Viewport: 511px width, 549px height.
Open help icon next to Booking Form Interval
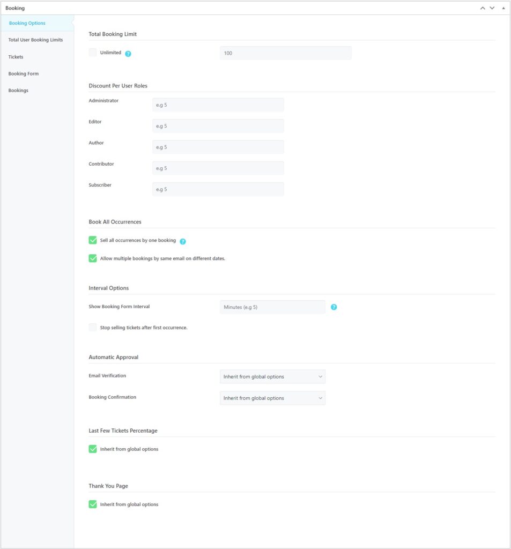(x=334, y=307)
